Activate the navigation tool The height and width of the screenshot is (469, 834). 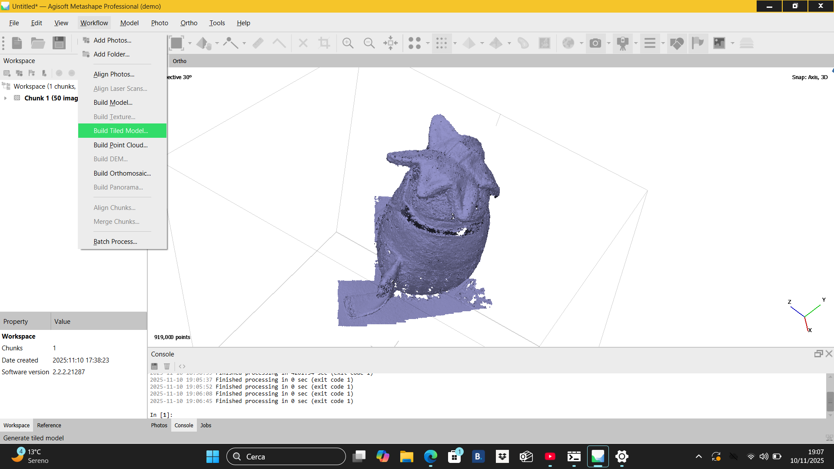tap(204, 43)
